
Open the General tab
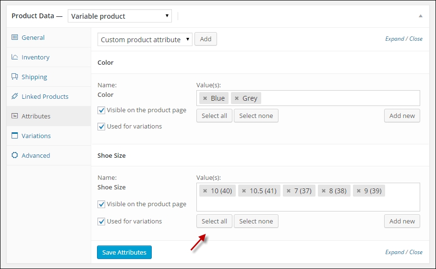tap(49, 37)
